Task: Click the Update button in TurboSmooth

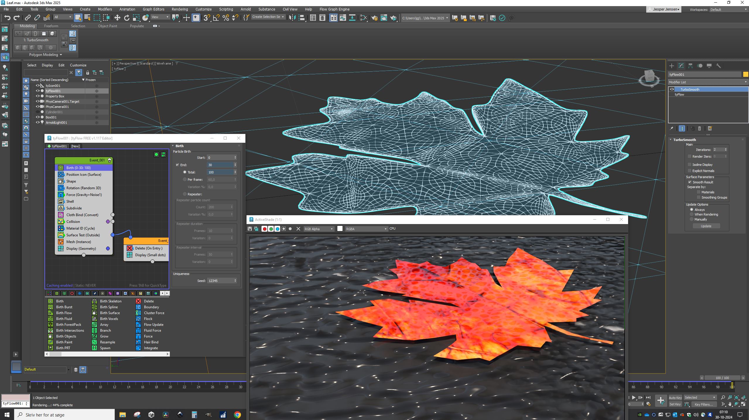Action: point(706,226)
